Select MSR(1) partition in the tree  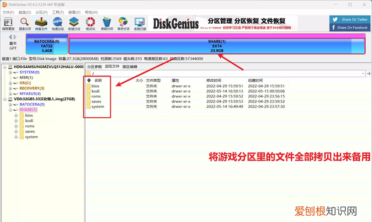(x=26, y=78)
